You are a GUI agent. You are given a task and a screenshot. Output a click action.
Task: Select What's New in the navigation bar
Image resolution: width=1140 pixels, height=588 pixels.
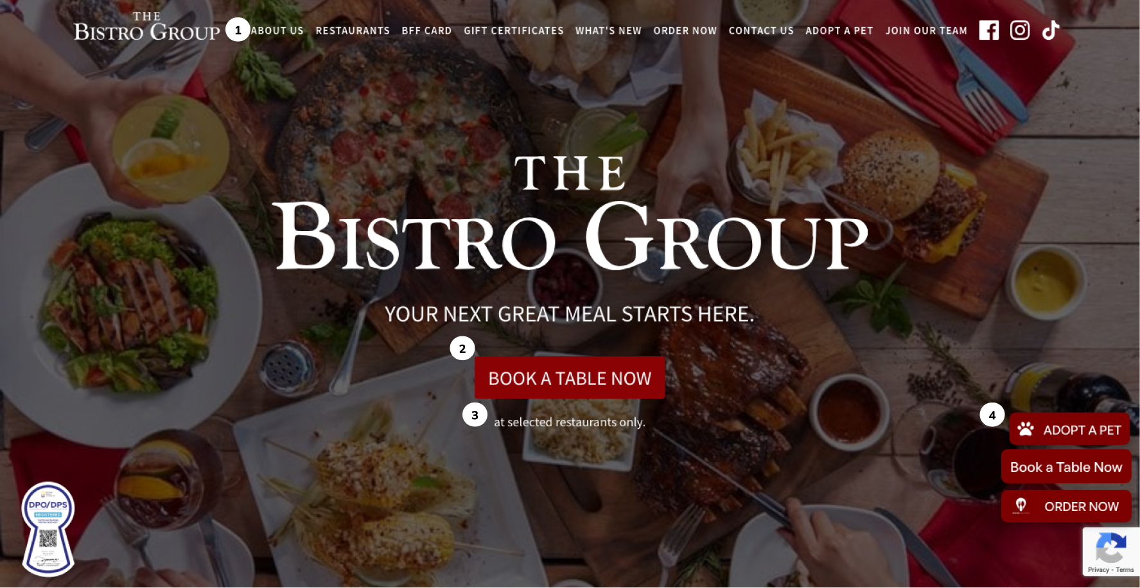pyautogui.click(x=608, y=31)
